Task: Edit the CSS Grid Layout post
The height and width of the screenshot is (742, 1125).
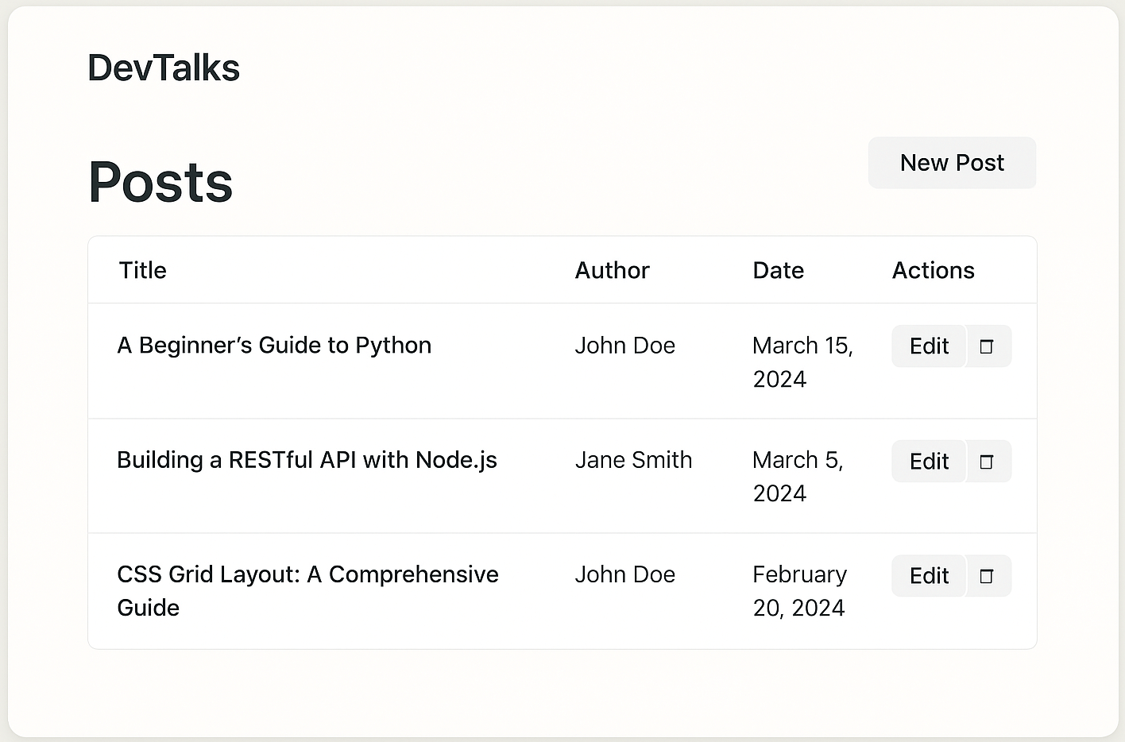Action: click(x=928, y=576)
